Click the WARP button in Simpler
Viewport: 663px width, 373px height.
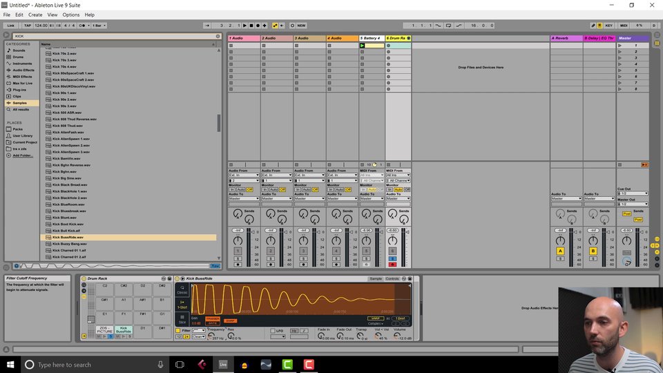pos(375,318)
